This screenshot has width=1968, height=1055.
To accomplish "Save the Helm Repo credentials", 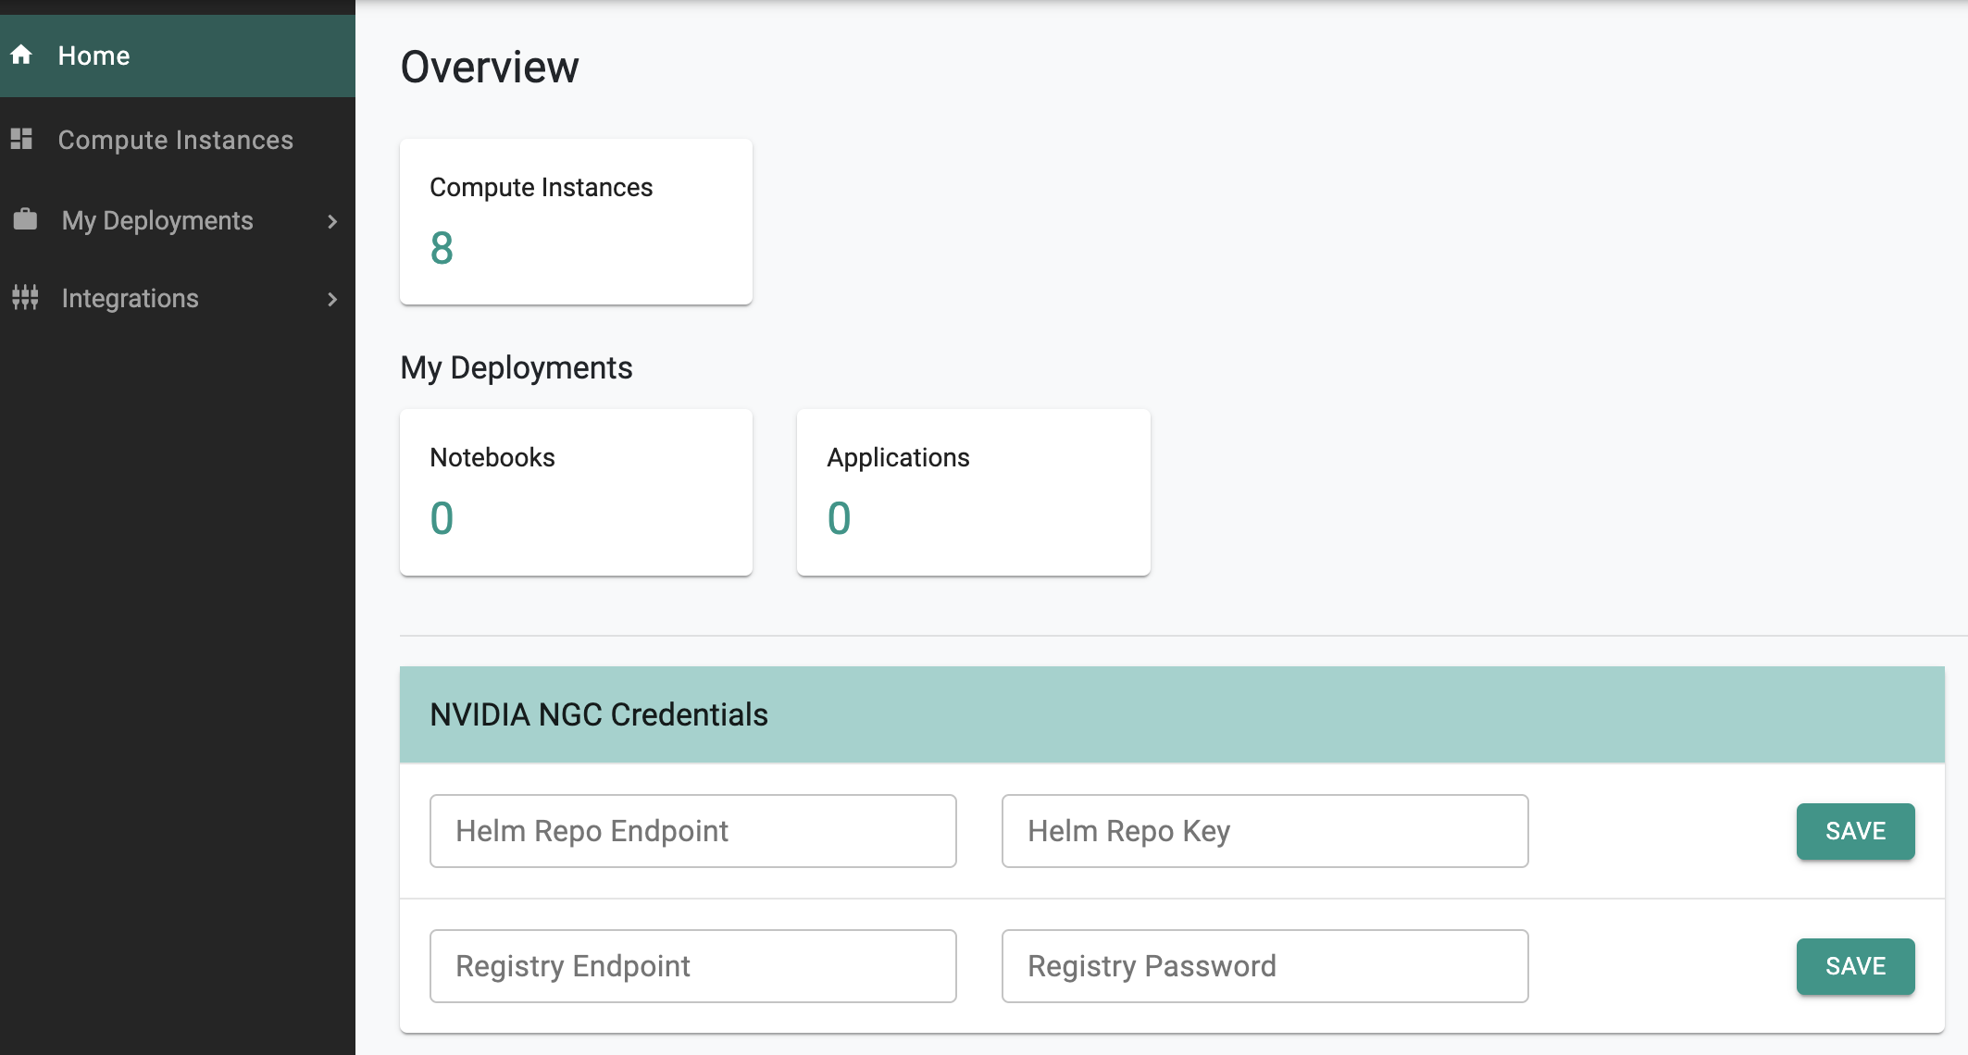I will 1855,831.
